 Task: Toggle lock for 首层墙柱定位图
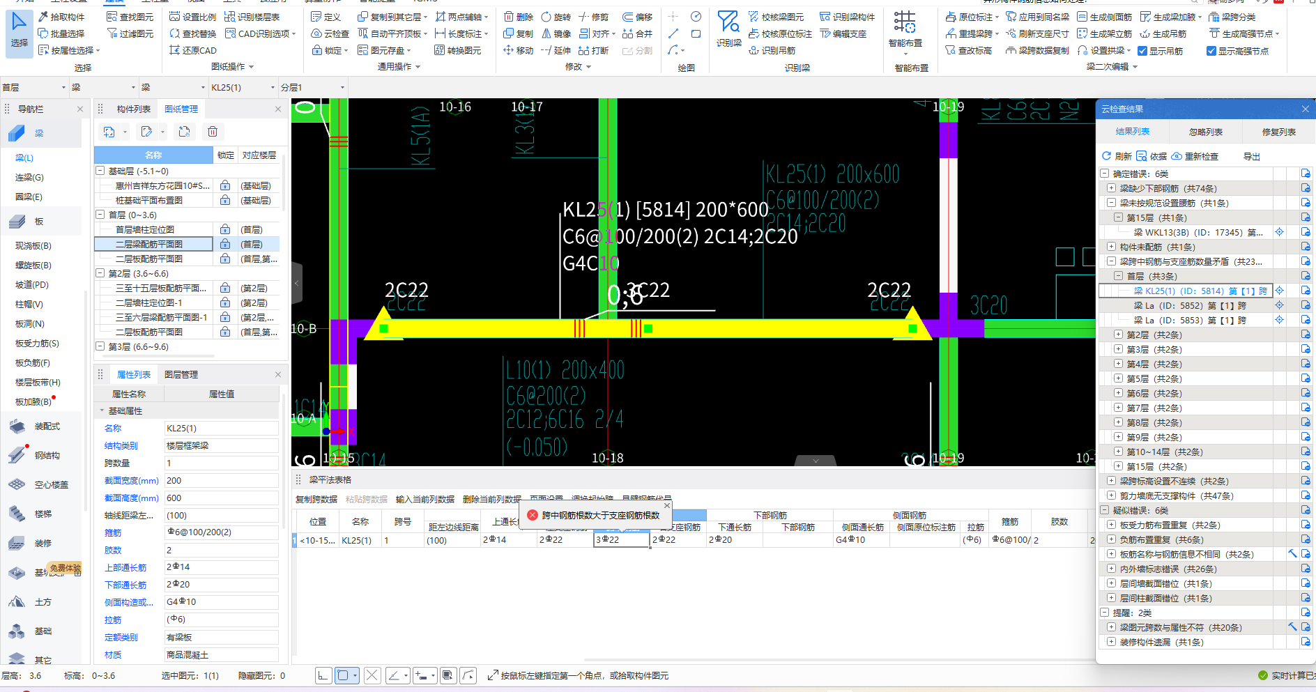(x=225, y=229)
